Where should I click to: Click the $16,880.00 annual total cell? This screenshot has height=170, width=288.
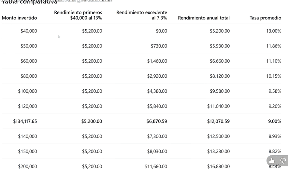pos(218,166)
